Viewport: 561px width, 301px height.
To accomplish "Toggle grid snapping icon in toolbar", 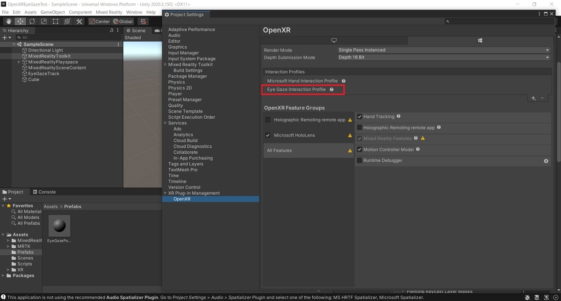I will (x=143, y=21).
